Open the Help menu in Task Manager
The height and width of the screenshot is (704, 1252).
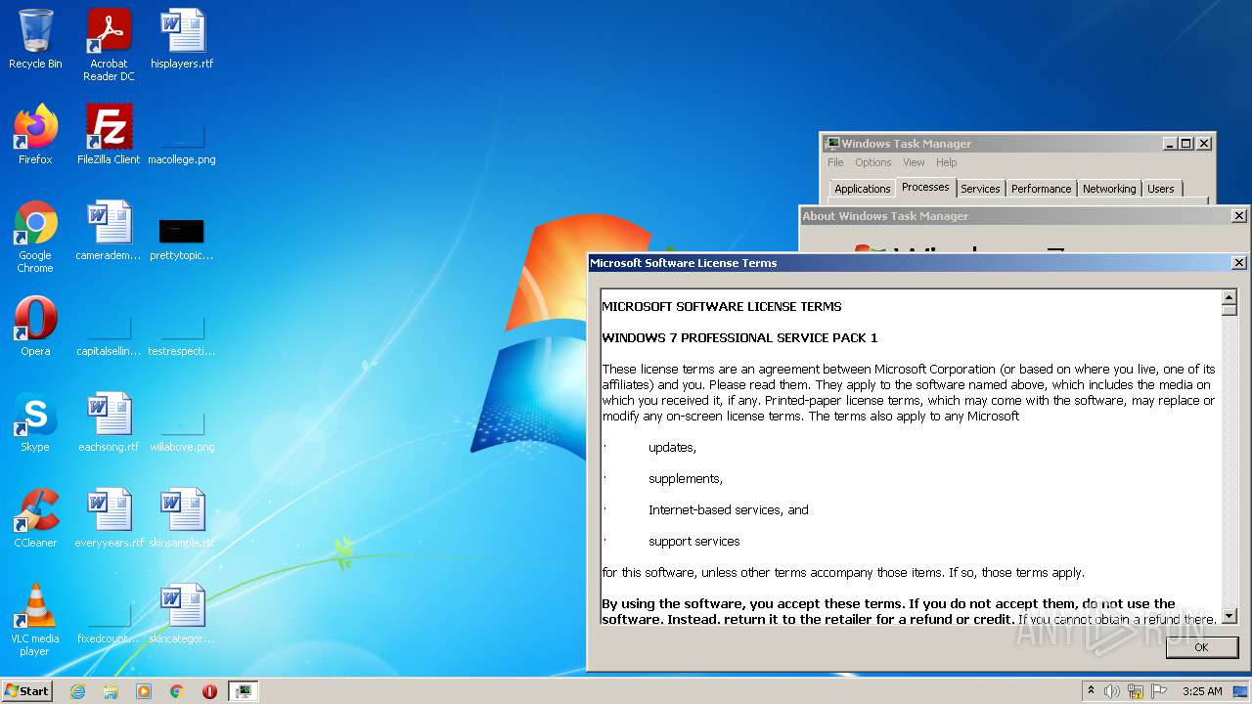[x=946, y=162]
